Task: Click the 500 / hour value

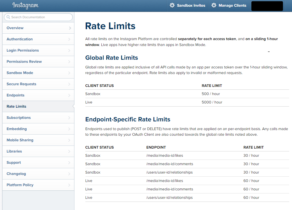Action: pyautogui.click(x=211, y=94)
